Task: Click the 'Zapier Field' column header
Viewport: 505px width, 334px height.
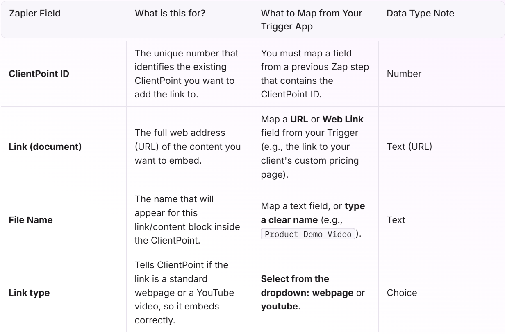Action: click(x=34, y=13)
